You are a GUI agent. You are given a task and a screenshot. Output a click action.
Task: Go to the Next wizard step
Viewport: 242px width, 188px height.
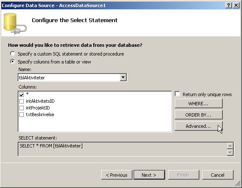(149, 175)
